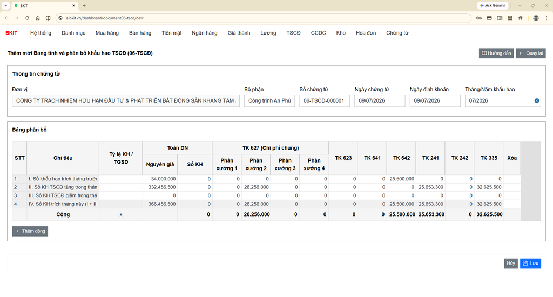Click site info icon in address bar
The image size is (553, 297).
tap(60, 18)
